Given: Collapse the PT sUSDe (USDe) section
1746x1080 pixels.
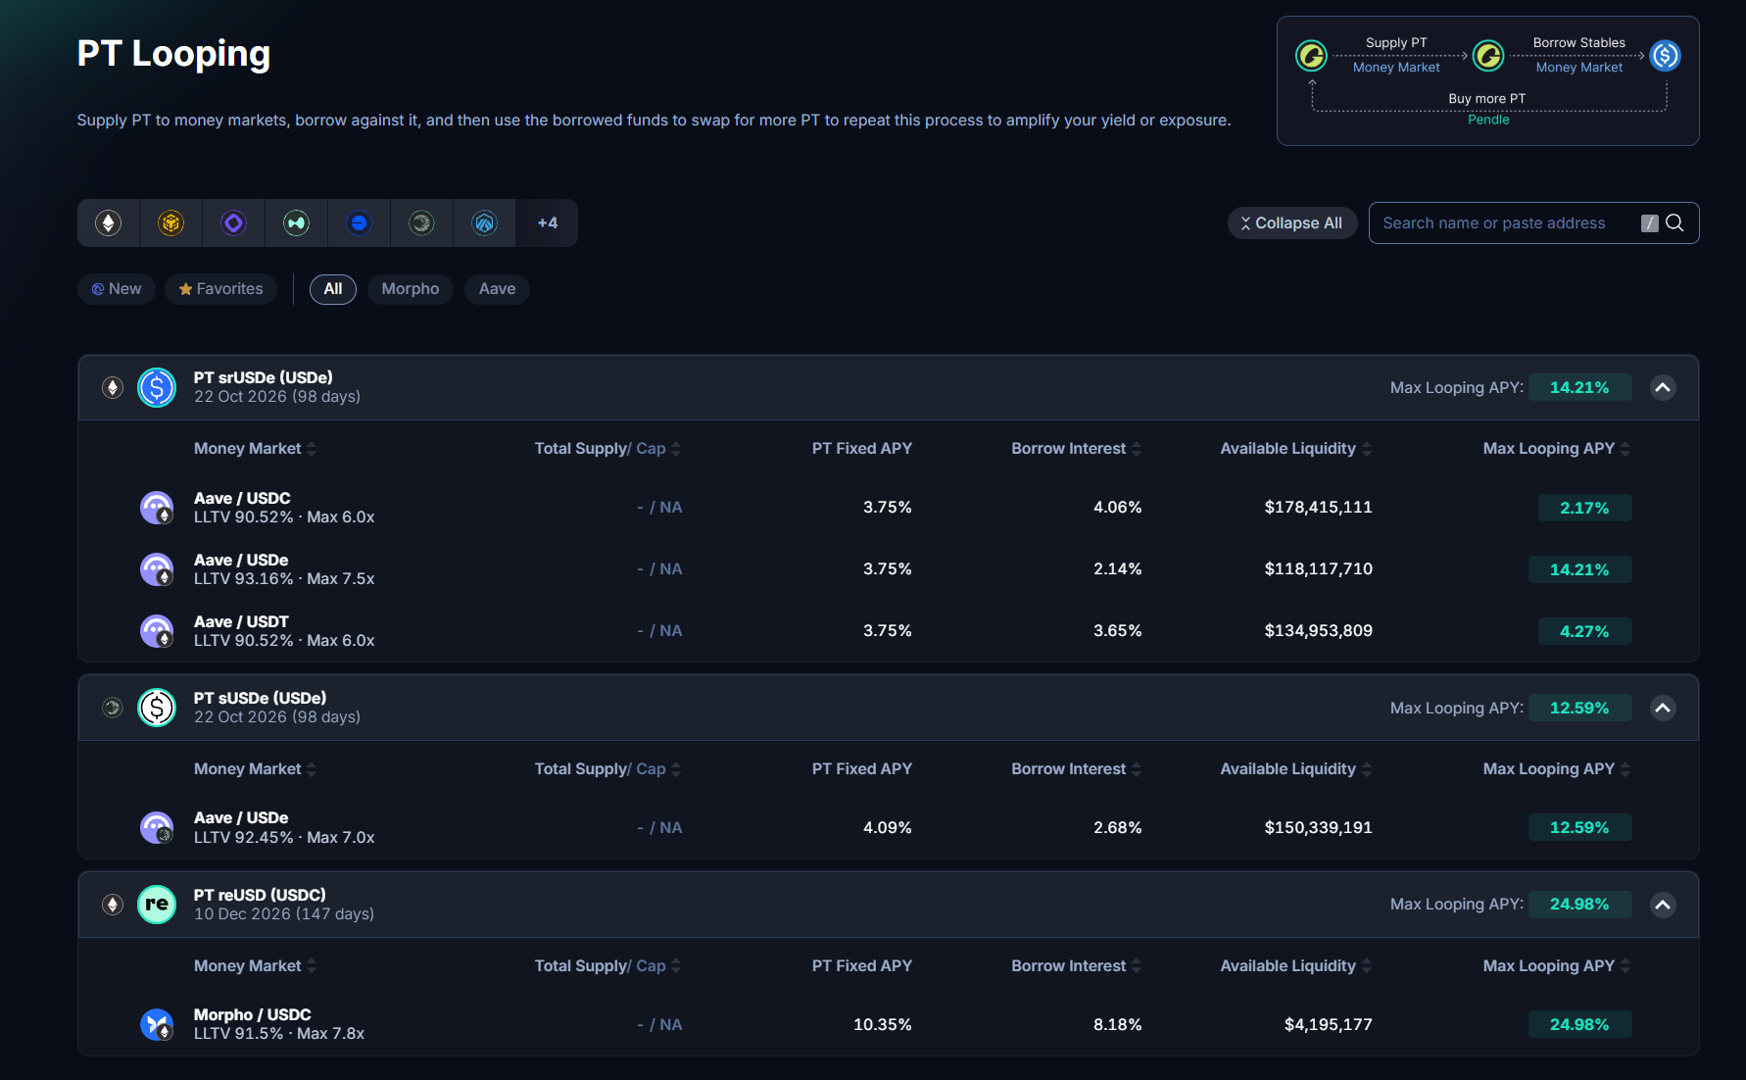Looking at the screenshot, I should point(1663,709).
